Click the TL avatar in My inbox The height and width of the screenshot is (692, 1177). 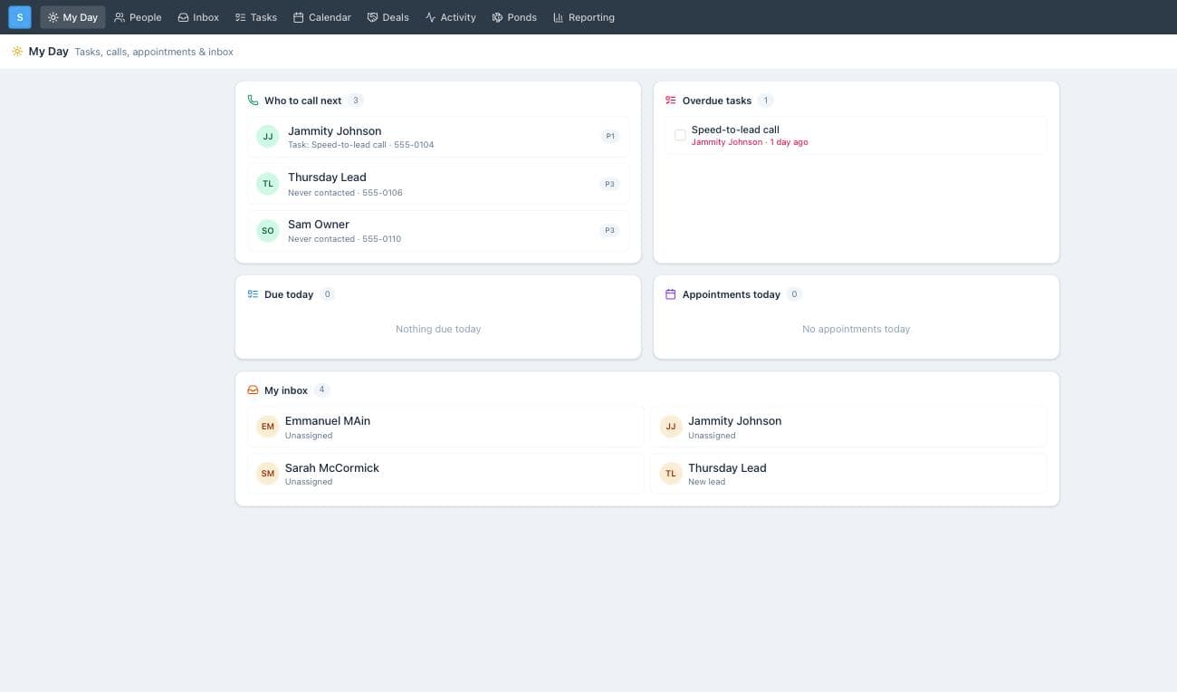[x=670, y=474]
